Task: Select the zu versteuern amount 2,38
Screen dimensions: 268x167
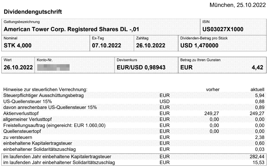Action: [260, 137]
